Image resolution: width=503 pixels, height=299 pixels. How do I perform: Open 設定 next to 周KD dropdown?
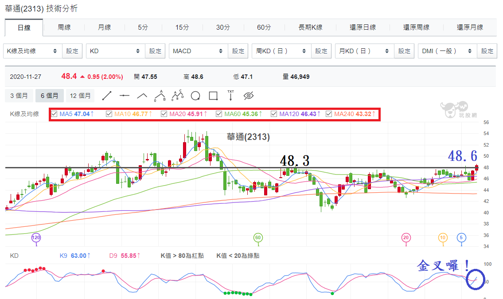click(321, 51)
